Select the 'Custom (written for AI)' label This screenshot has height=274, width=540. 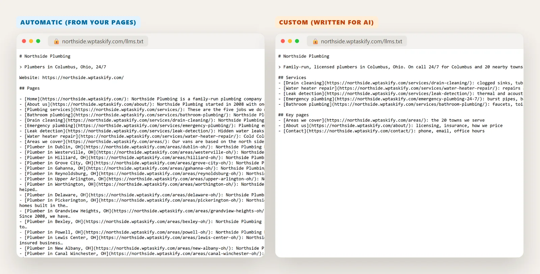click(x=326, y=23)
